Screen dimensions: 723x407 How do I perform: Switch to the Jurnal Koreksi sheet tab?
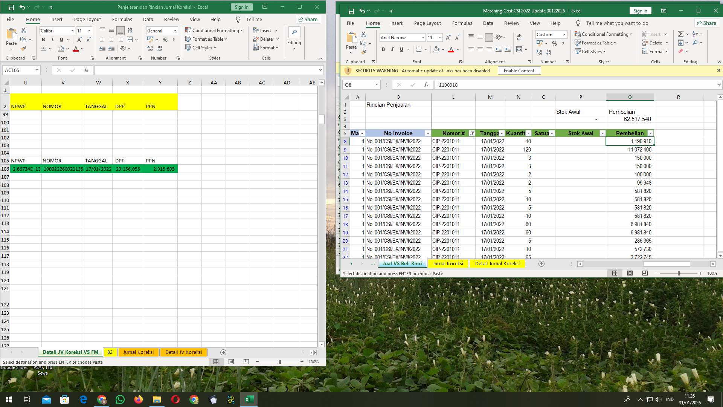point(448,263)
